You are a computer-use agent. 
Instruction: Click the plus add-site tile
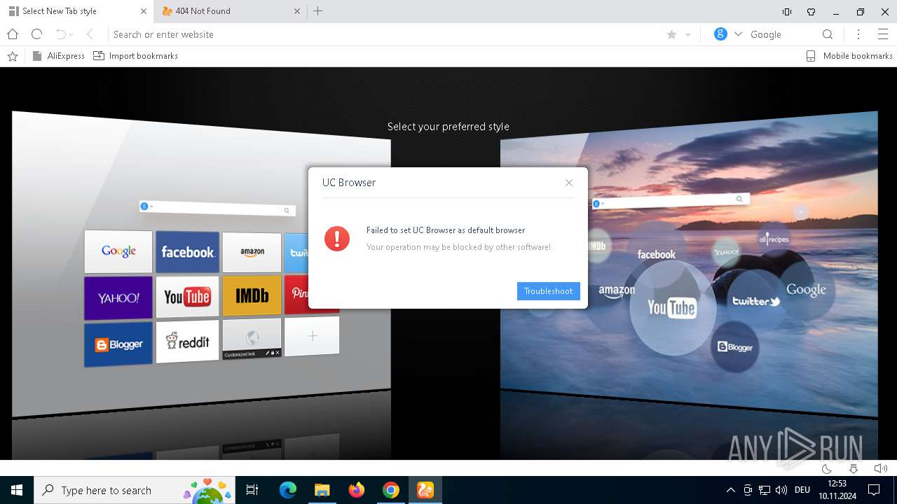pyautogui.click(x=313, y=336)
